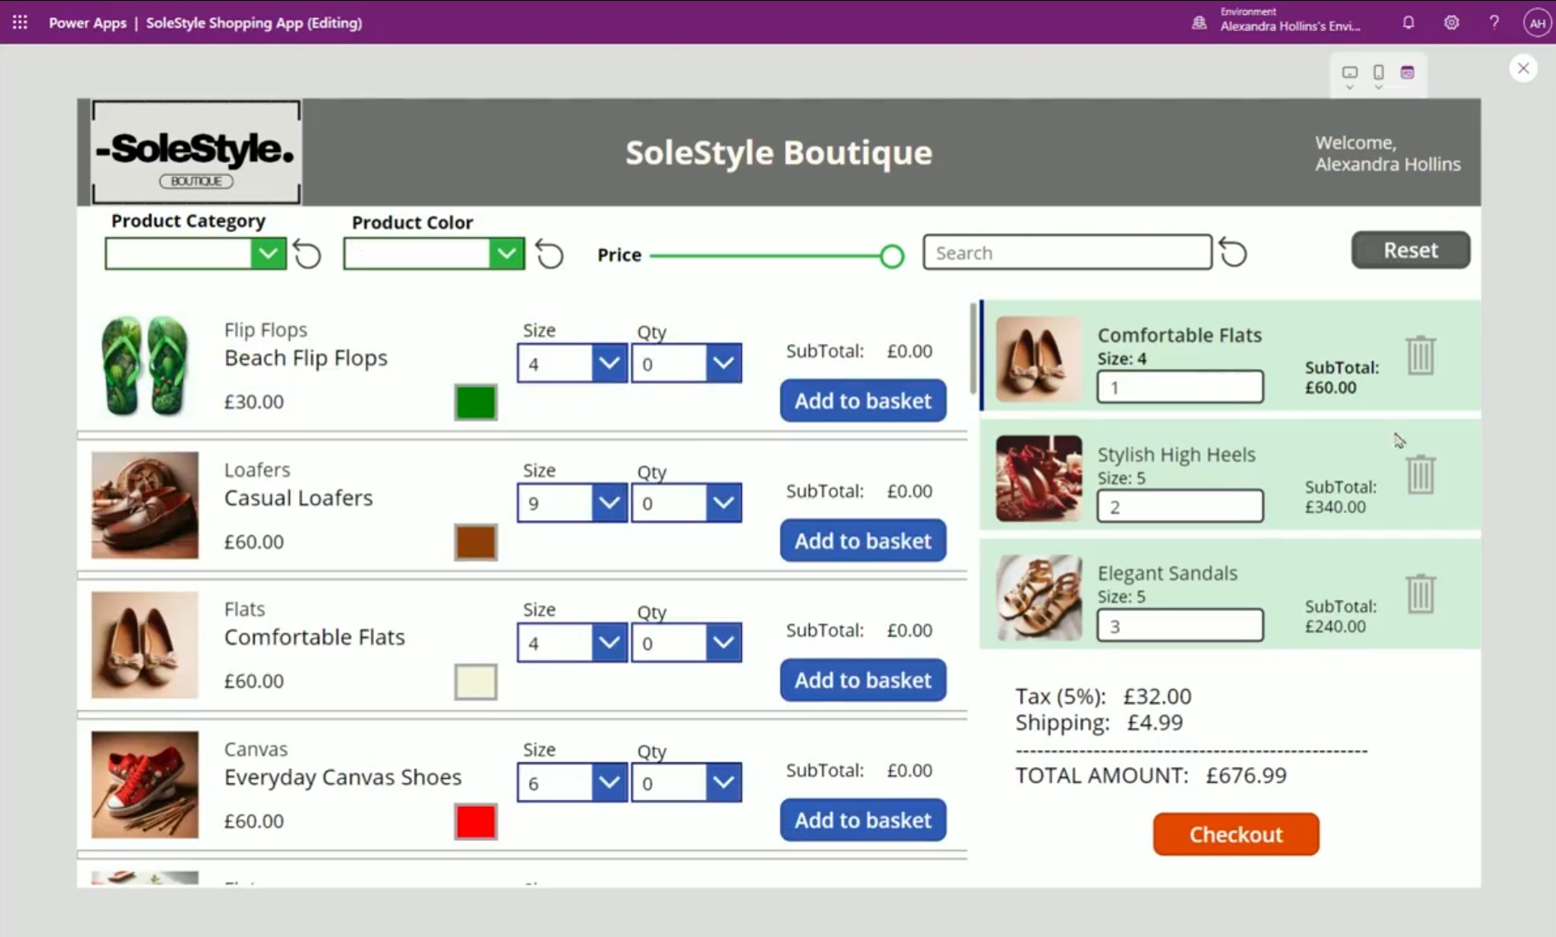Open the Power Apps settings gear
This screenshot has height=937, width=1556.
[1451, 22]
